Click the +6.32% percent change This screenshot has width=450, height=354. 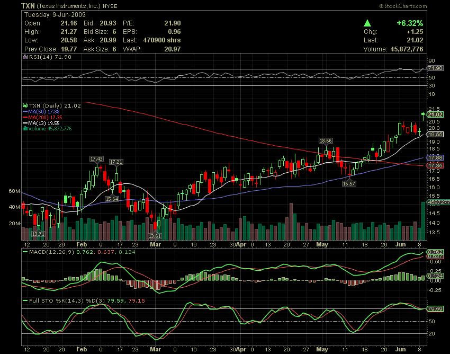click(410, 23)
